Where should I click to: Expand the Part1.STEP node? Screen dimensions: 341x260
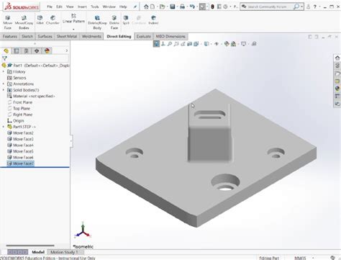pos(4,127)
